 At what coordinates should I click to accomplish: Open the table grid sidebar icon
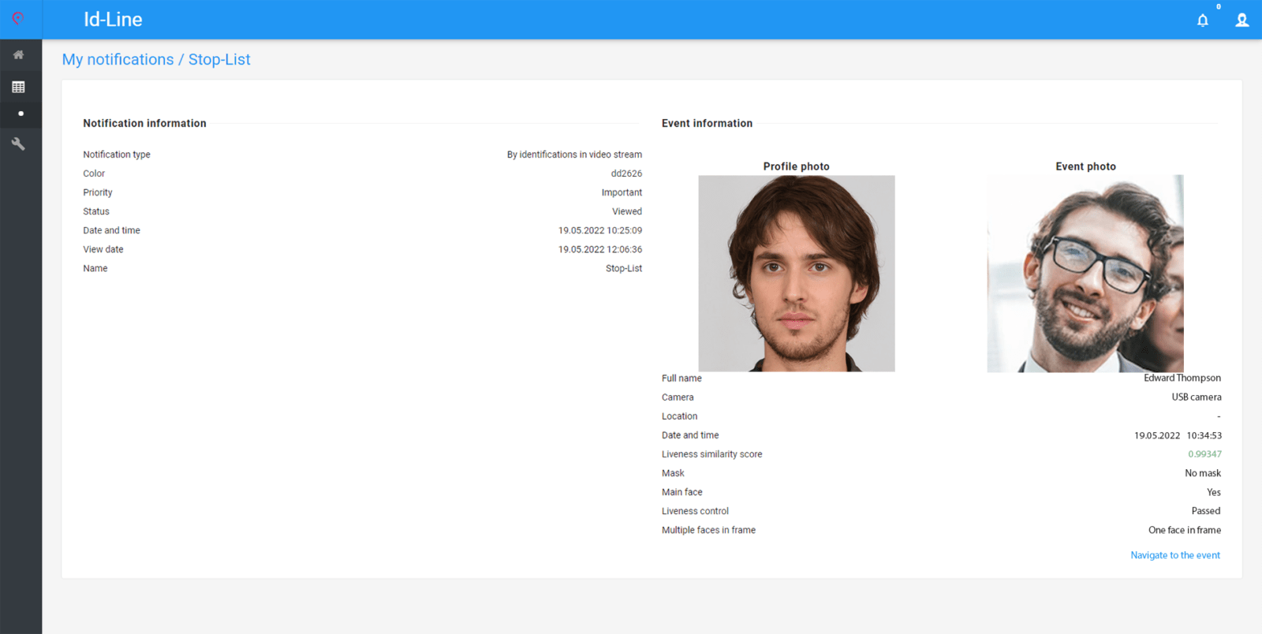point(18,87)
